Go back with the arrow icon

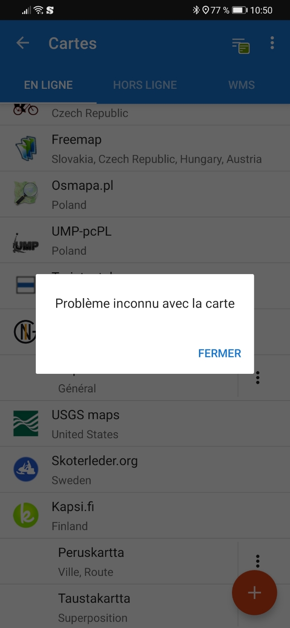(x=22, y=43)
